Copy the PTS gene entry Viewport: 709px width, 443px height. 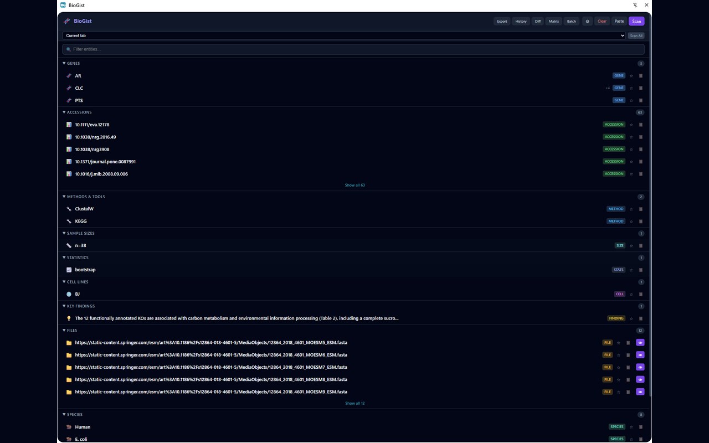(x=641, y=100)
